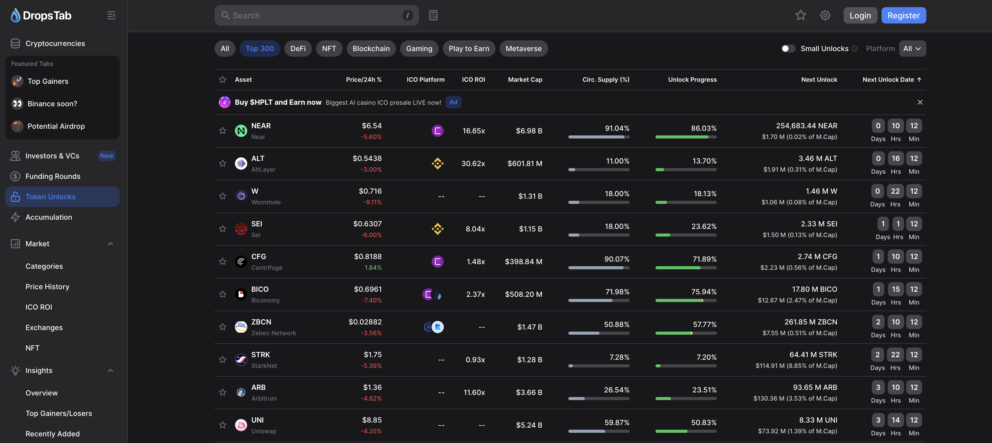Sort by Unlock Progress column header
The width and height of the screenshot is (992, 443).
(692, 80)
